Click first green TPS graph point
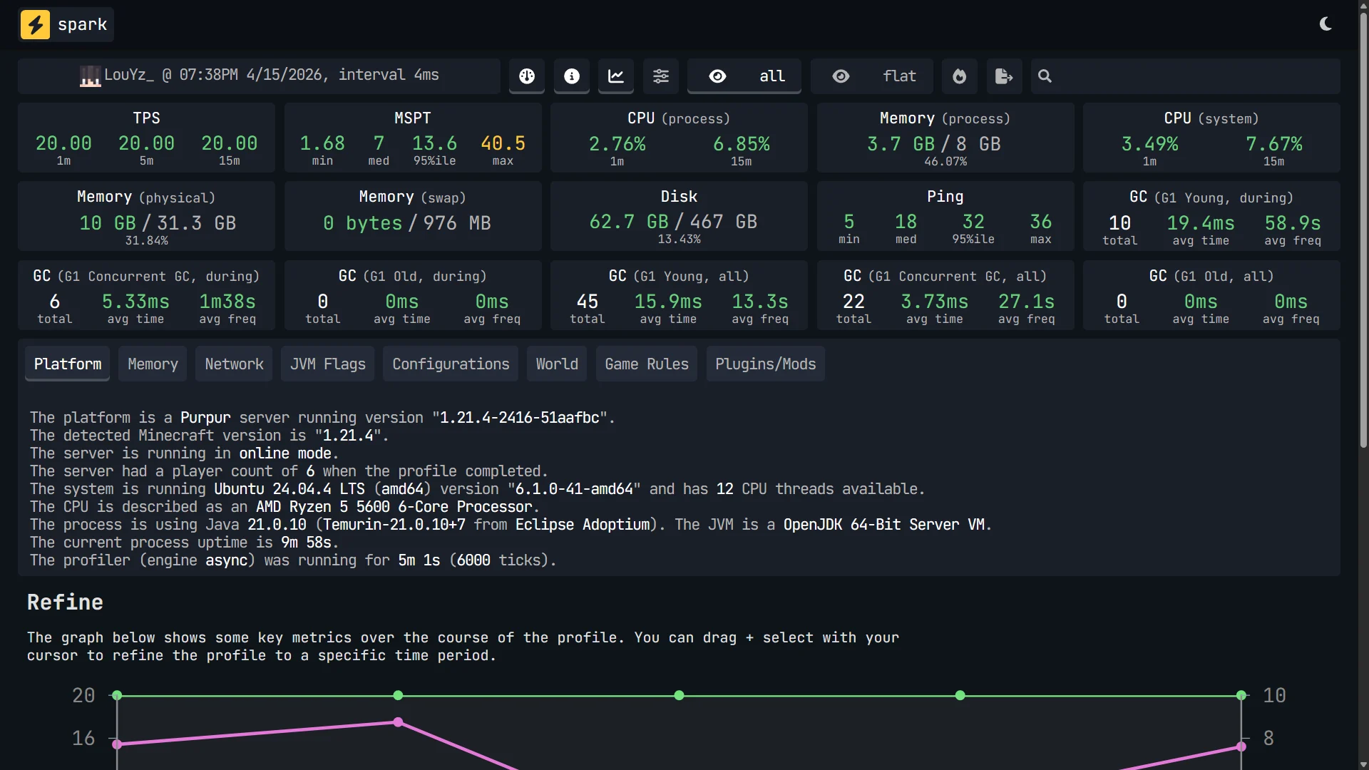The height and width of the screenshot is (770, 1369). 117,695
